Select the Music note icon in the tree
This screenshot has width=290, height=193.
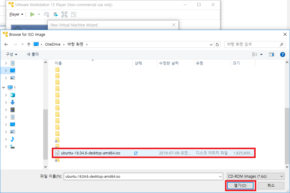(x=12, y=139)
